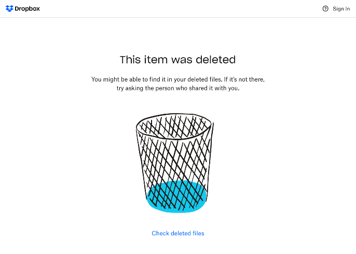
Task: Open help via the question mark icon
Action: (325, 9)
